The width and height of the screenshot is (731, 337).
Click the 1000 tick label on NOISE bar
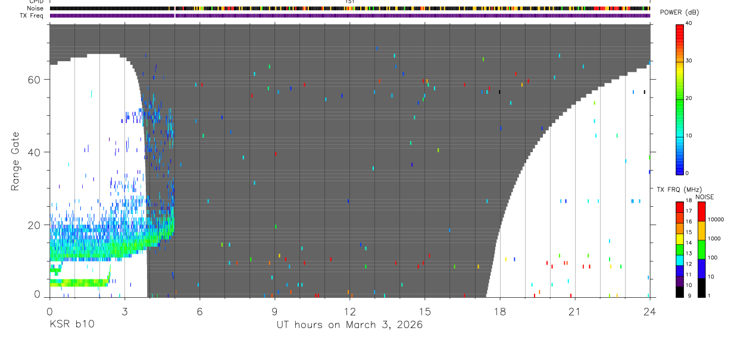click(x=714, y=238)
